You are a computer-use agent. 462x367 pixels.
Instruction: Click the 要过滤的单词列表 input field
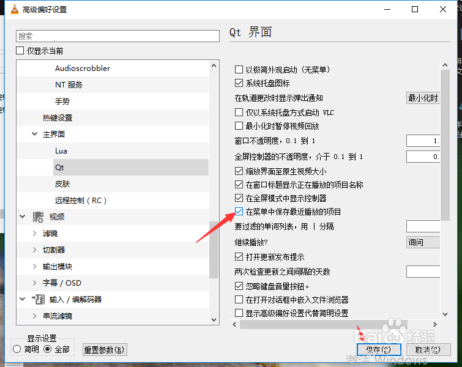[423, 226]
